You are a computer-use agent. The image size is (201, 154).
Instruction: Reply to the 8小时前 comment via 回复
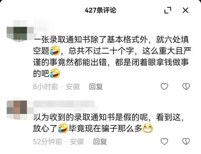click(96, 87)
